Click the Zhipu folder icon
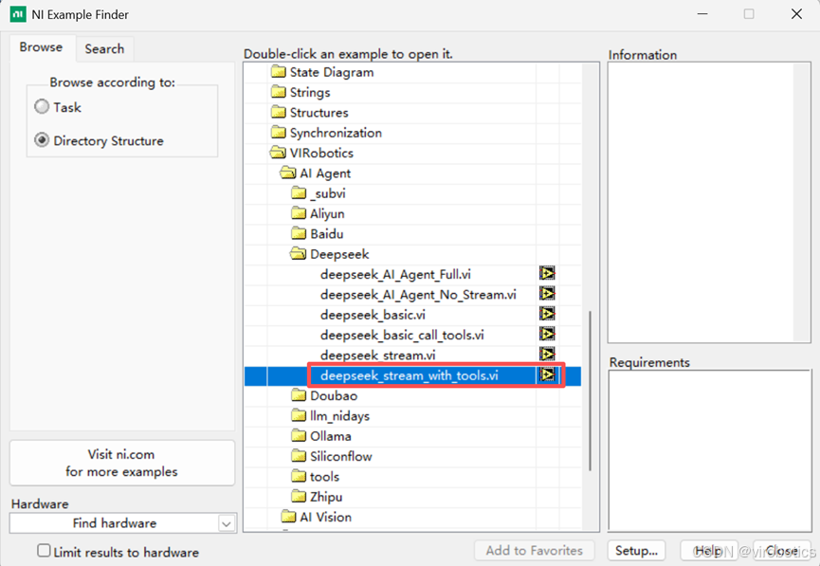This screenshot has height=566, width=820. (x=299, y=497)
